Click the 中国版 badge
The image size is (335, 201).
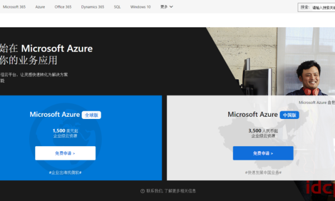pyautogui.click(x=289, y=115)
